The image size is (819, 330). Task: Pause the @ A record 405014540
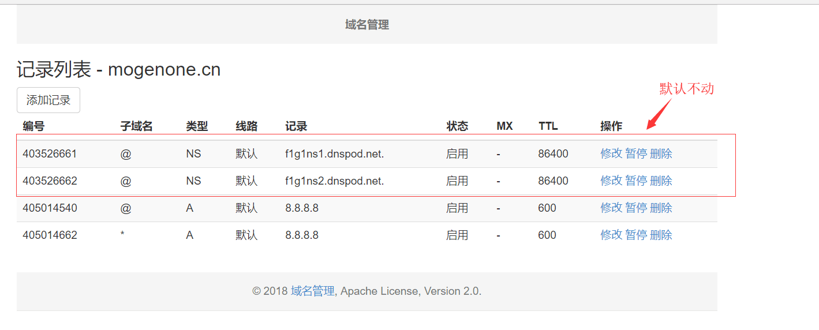coord(636,208)
